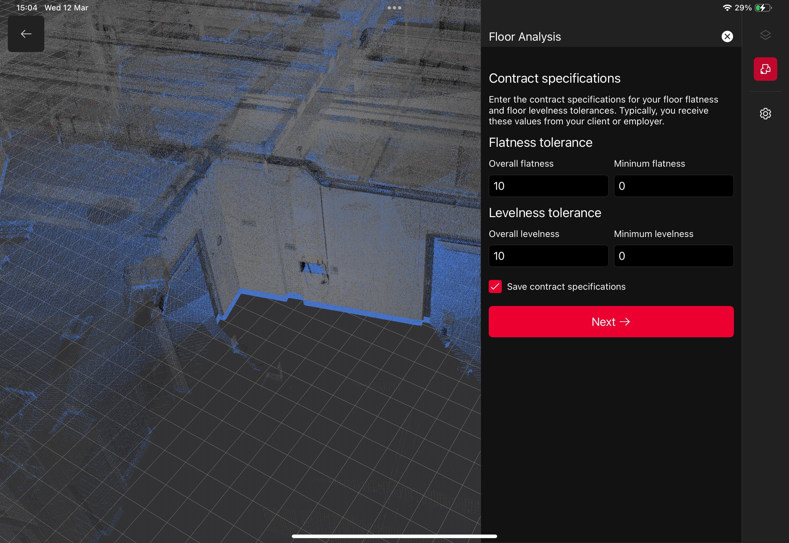Click the Floor Analysis panel title
The image size is (789, 543).
[x=525, y=37]
